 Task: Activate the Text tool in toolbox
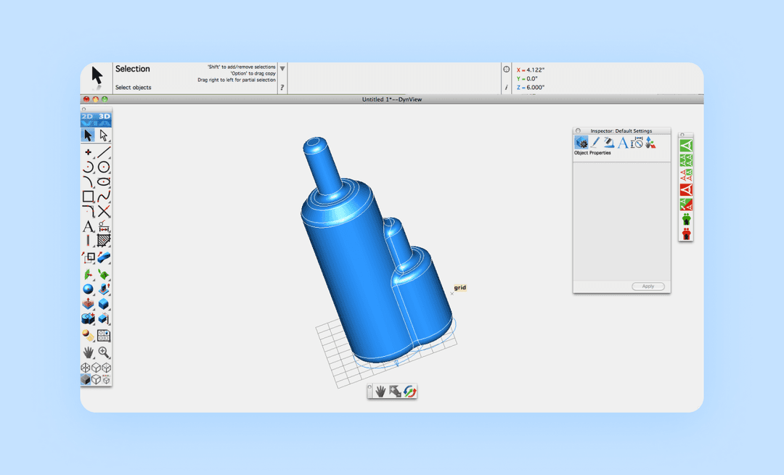pyautogui.click(x=88, y=226)
